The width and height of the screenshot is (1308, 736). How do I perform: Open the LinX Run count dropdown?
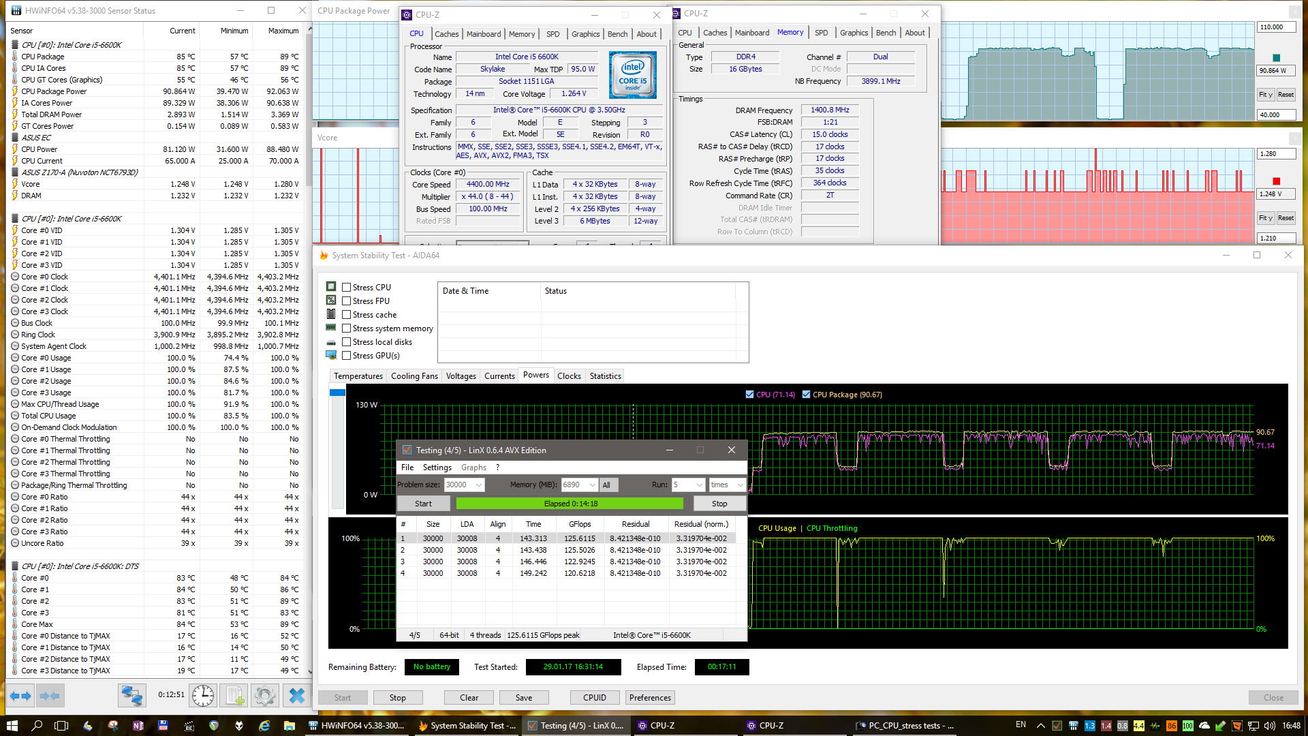point(699,485)
